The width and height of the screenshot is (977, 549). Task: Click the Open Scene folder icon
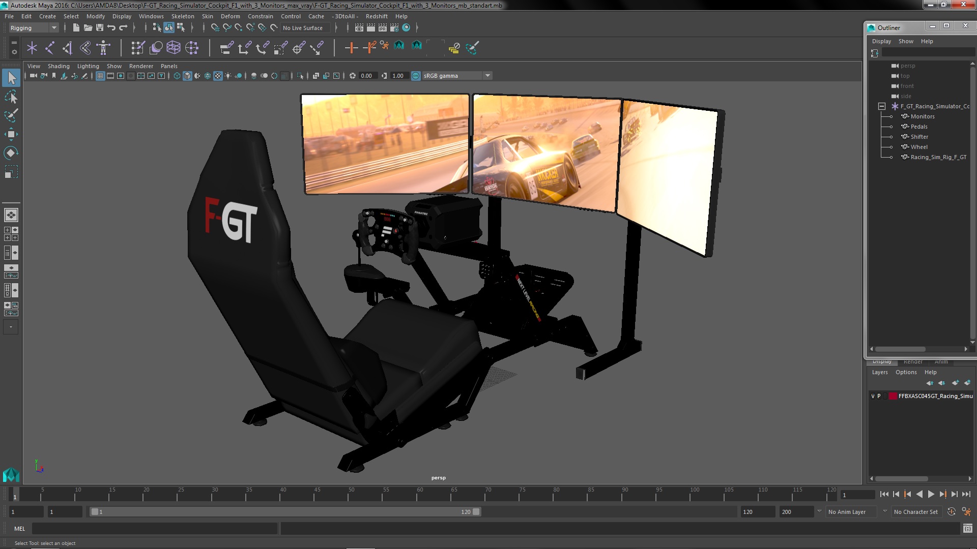point(88,27)
